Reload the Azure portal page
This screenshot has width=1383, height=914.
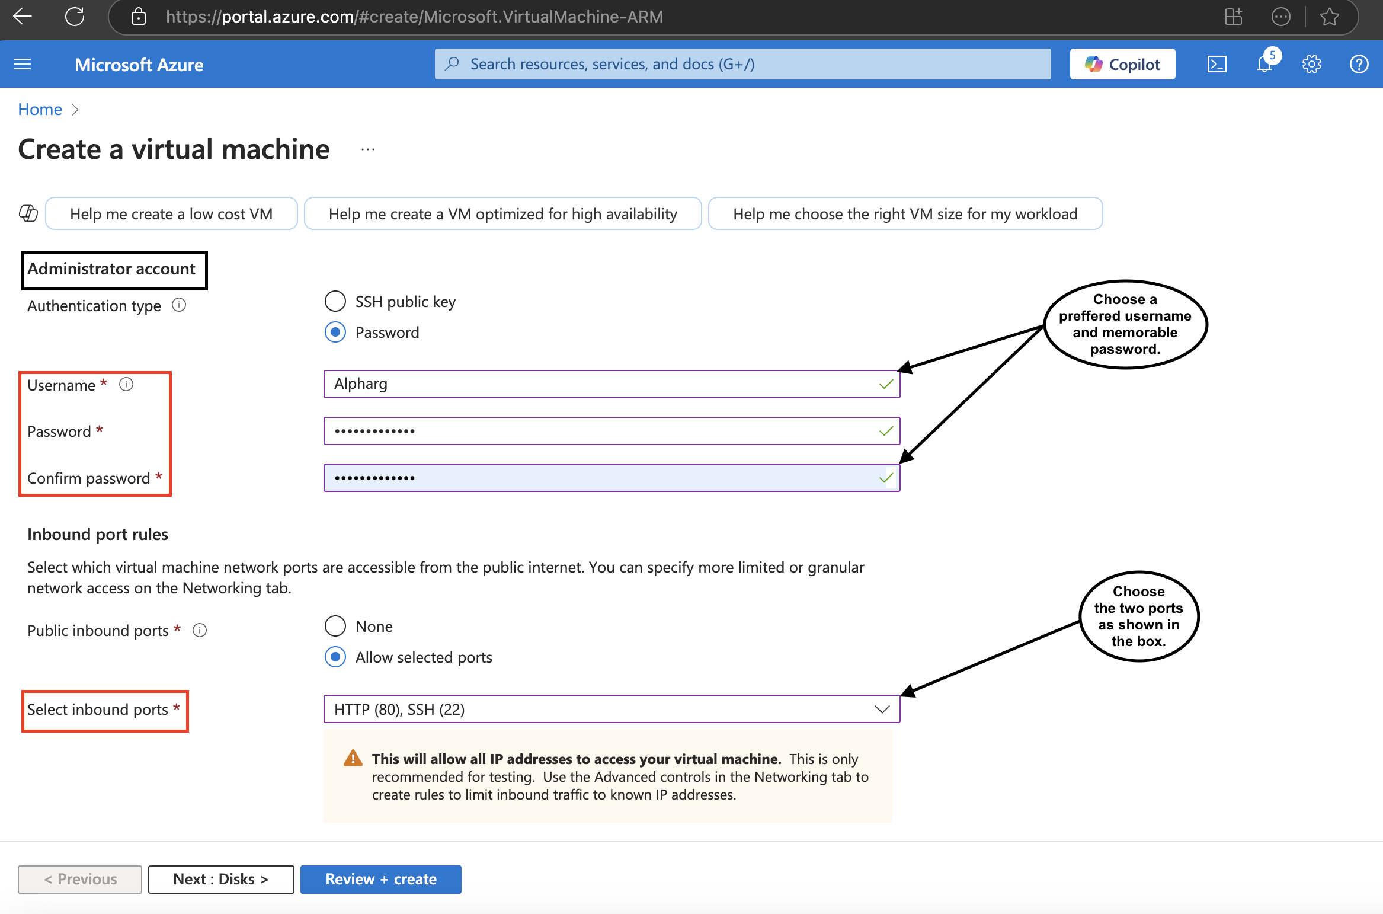(75, 16)
